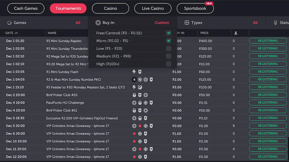Sort tournaments by the Date column

(12, 33)
